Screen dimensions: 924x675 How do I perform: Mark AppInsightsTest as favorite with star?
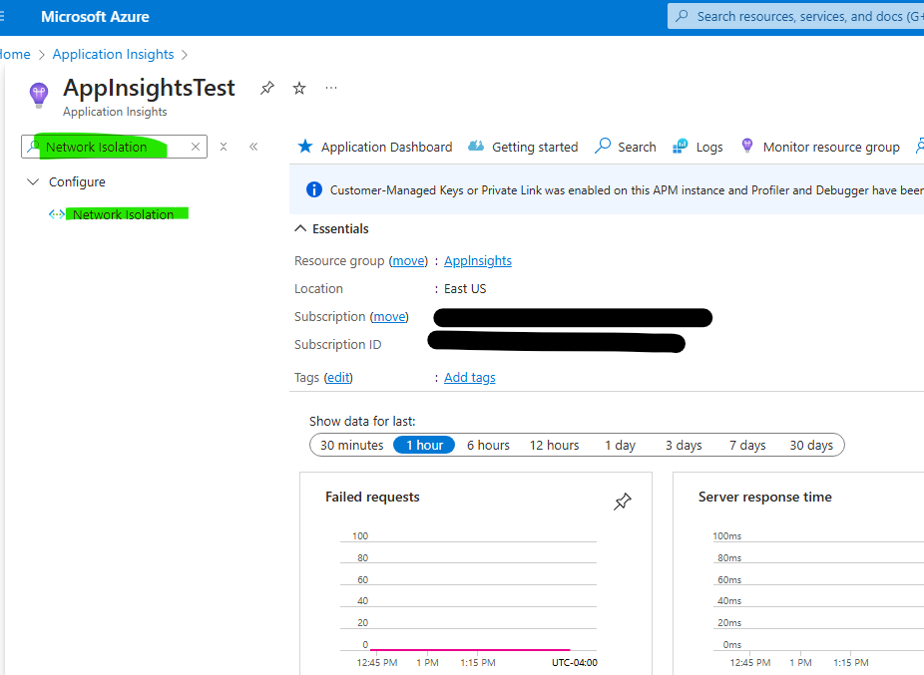[299, 89]
